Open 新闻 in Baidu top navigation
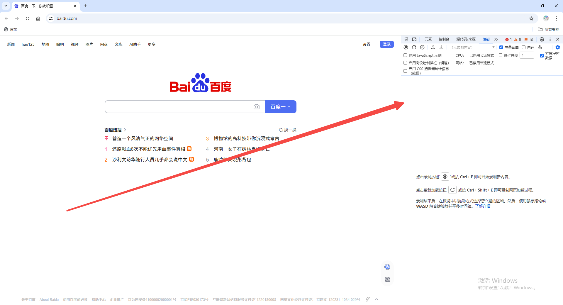This screenshot has width=563, height=305. 11,44
